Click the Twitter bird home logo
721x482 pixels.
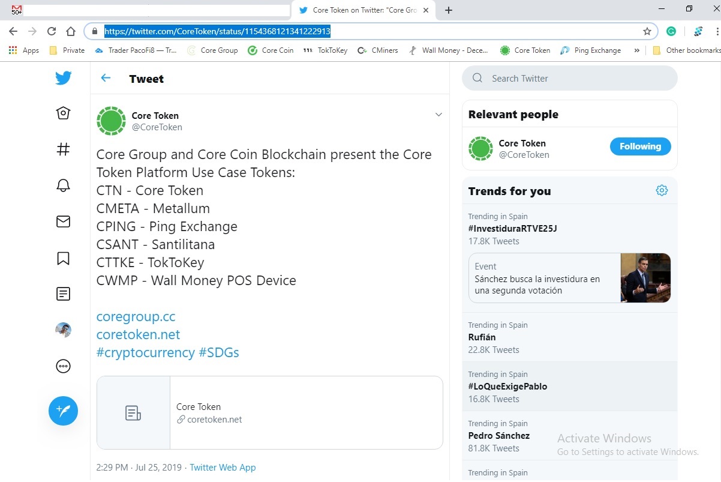tap(63, 78)
